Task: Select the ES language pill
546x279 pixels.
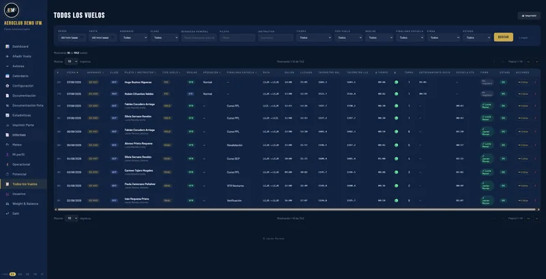Action: [x=12, y=274]
